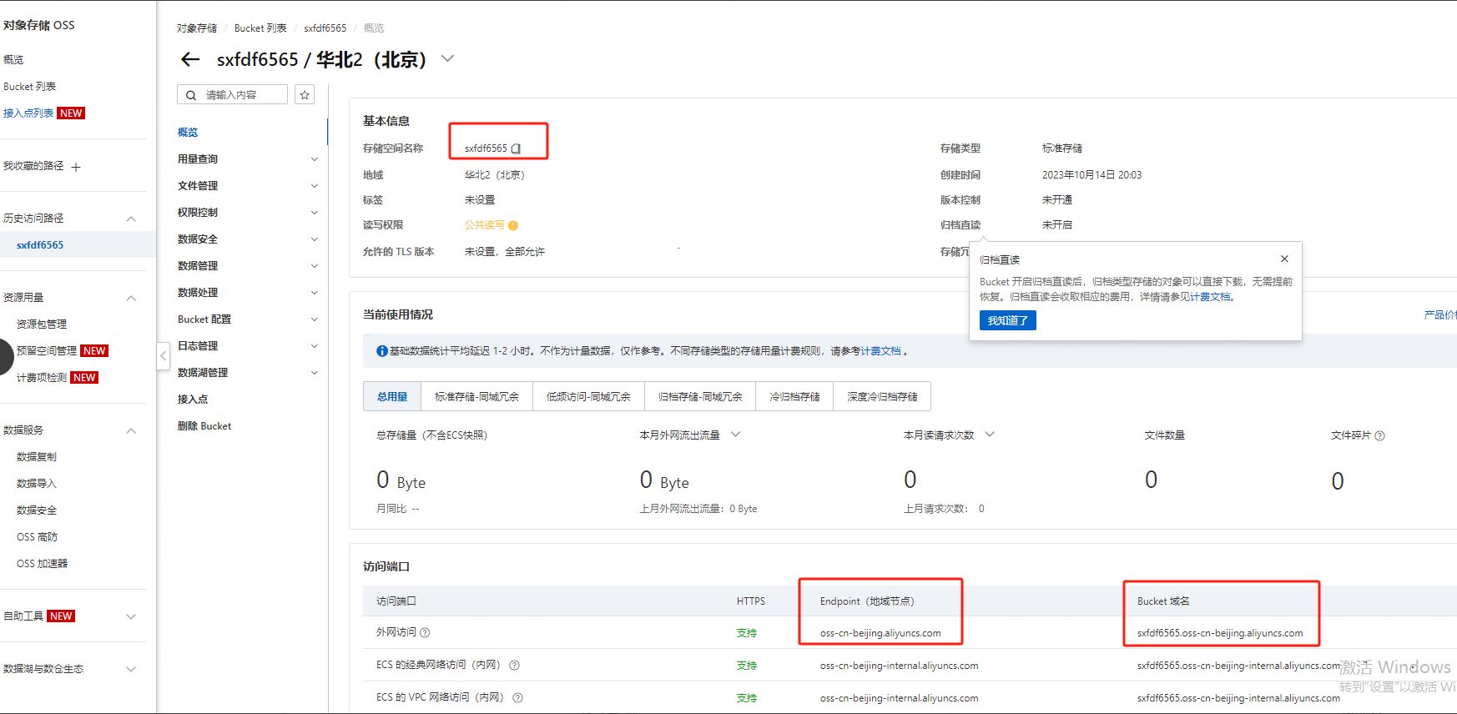Add a favorite path with plus icon
The width and height of the screenshot is (1457, 714).
point(76,167)
